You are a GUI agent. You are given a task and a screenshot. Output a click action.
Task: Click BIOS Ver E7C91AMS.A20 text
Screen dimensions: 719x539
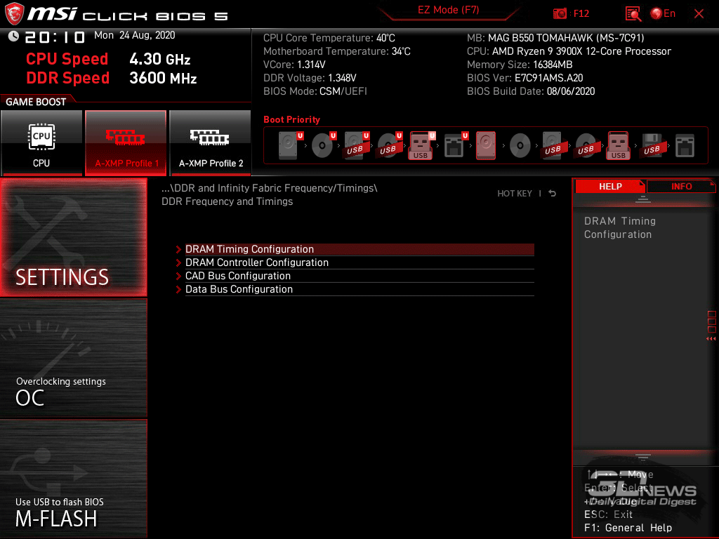(x=525, y=78)
